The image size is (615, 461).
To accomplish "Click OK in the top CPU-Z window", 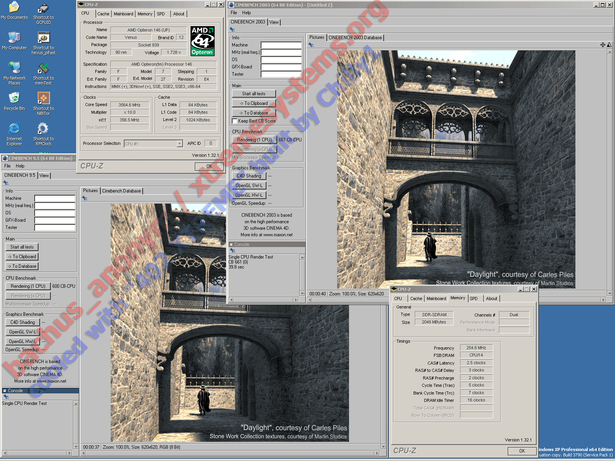I will pos(209,166).
